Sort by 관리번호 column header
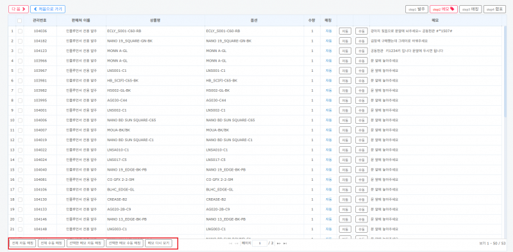This screenshot has height=252, width=513. [x=40, y=21]
